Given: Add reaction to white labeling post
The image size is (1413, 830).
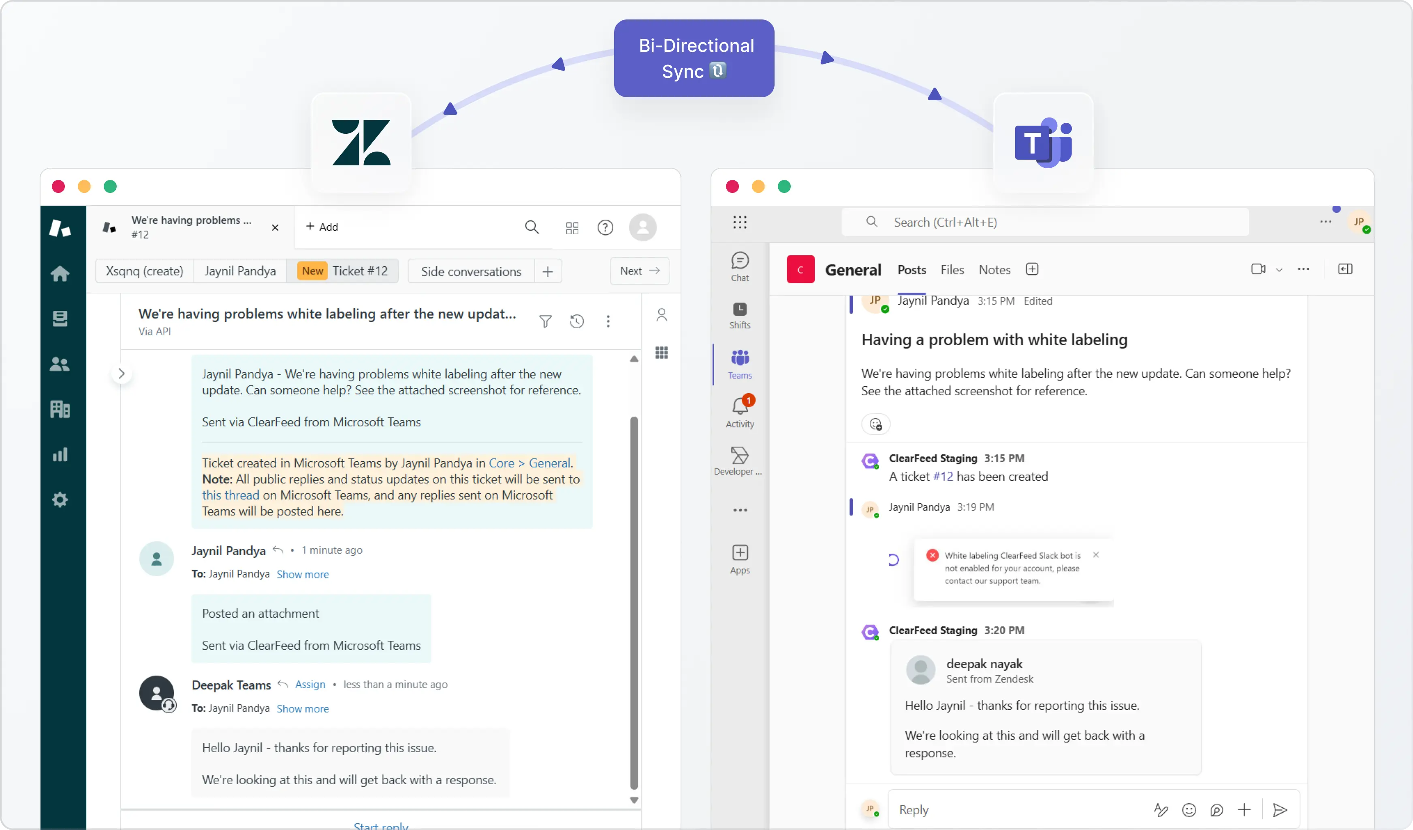Looking at the screenshot, I should tap(875, 425).
